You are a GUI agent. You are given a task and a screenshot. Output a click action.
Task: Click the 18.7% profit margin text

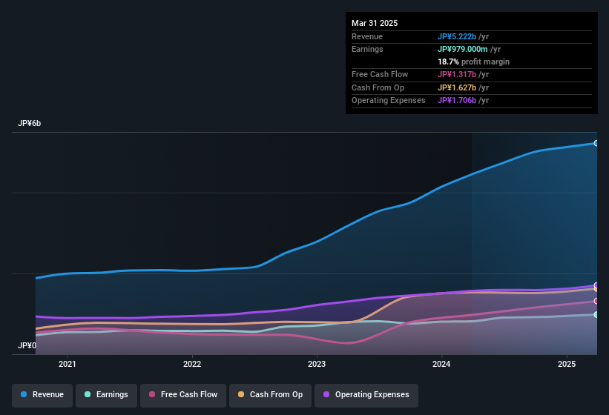473,62
